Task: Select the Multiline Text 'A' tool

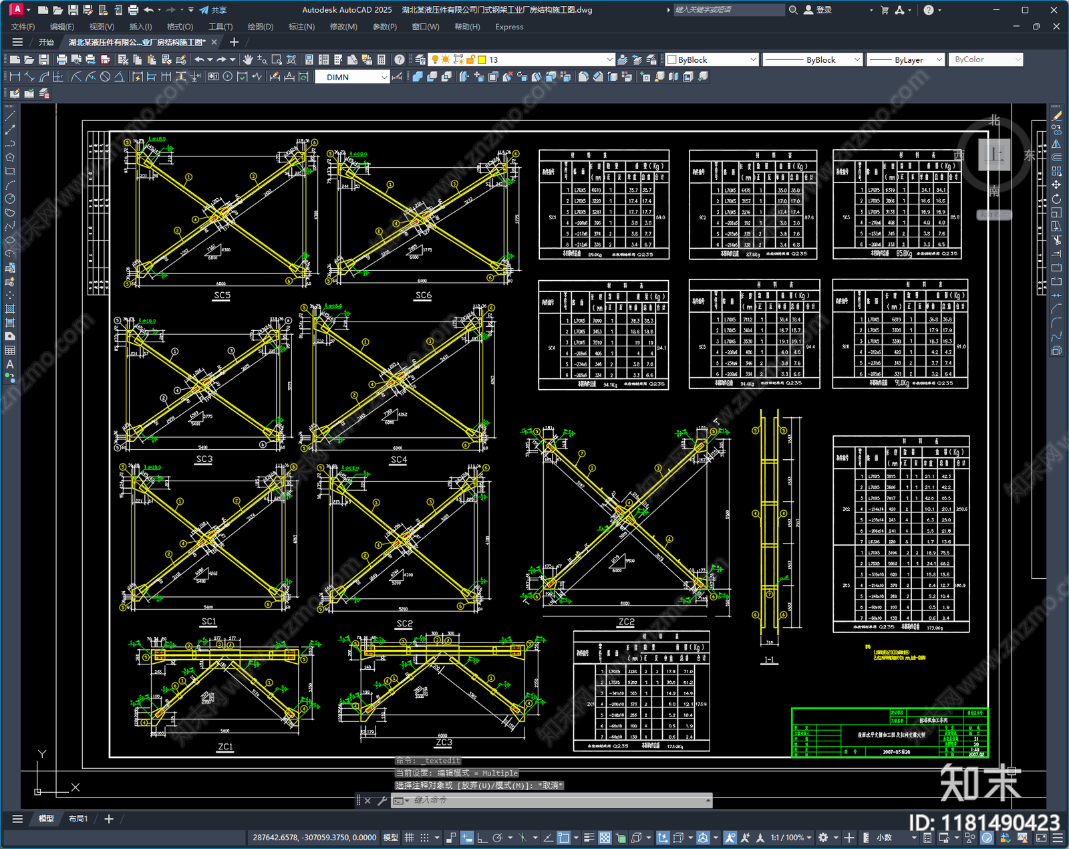Action: (x=10, y=364)
